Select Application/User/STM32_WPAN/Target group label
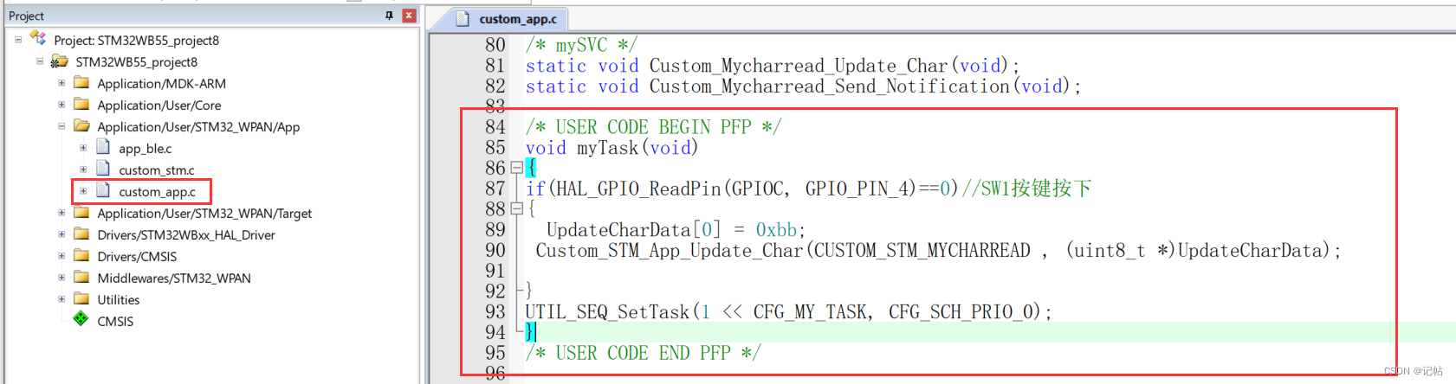The width and height of the screenshot is (1456, 384). 204,214
